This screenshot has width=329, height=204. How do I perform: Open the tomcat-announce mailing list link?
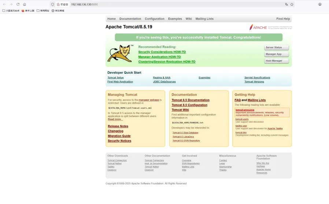[245, 110]
